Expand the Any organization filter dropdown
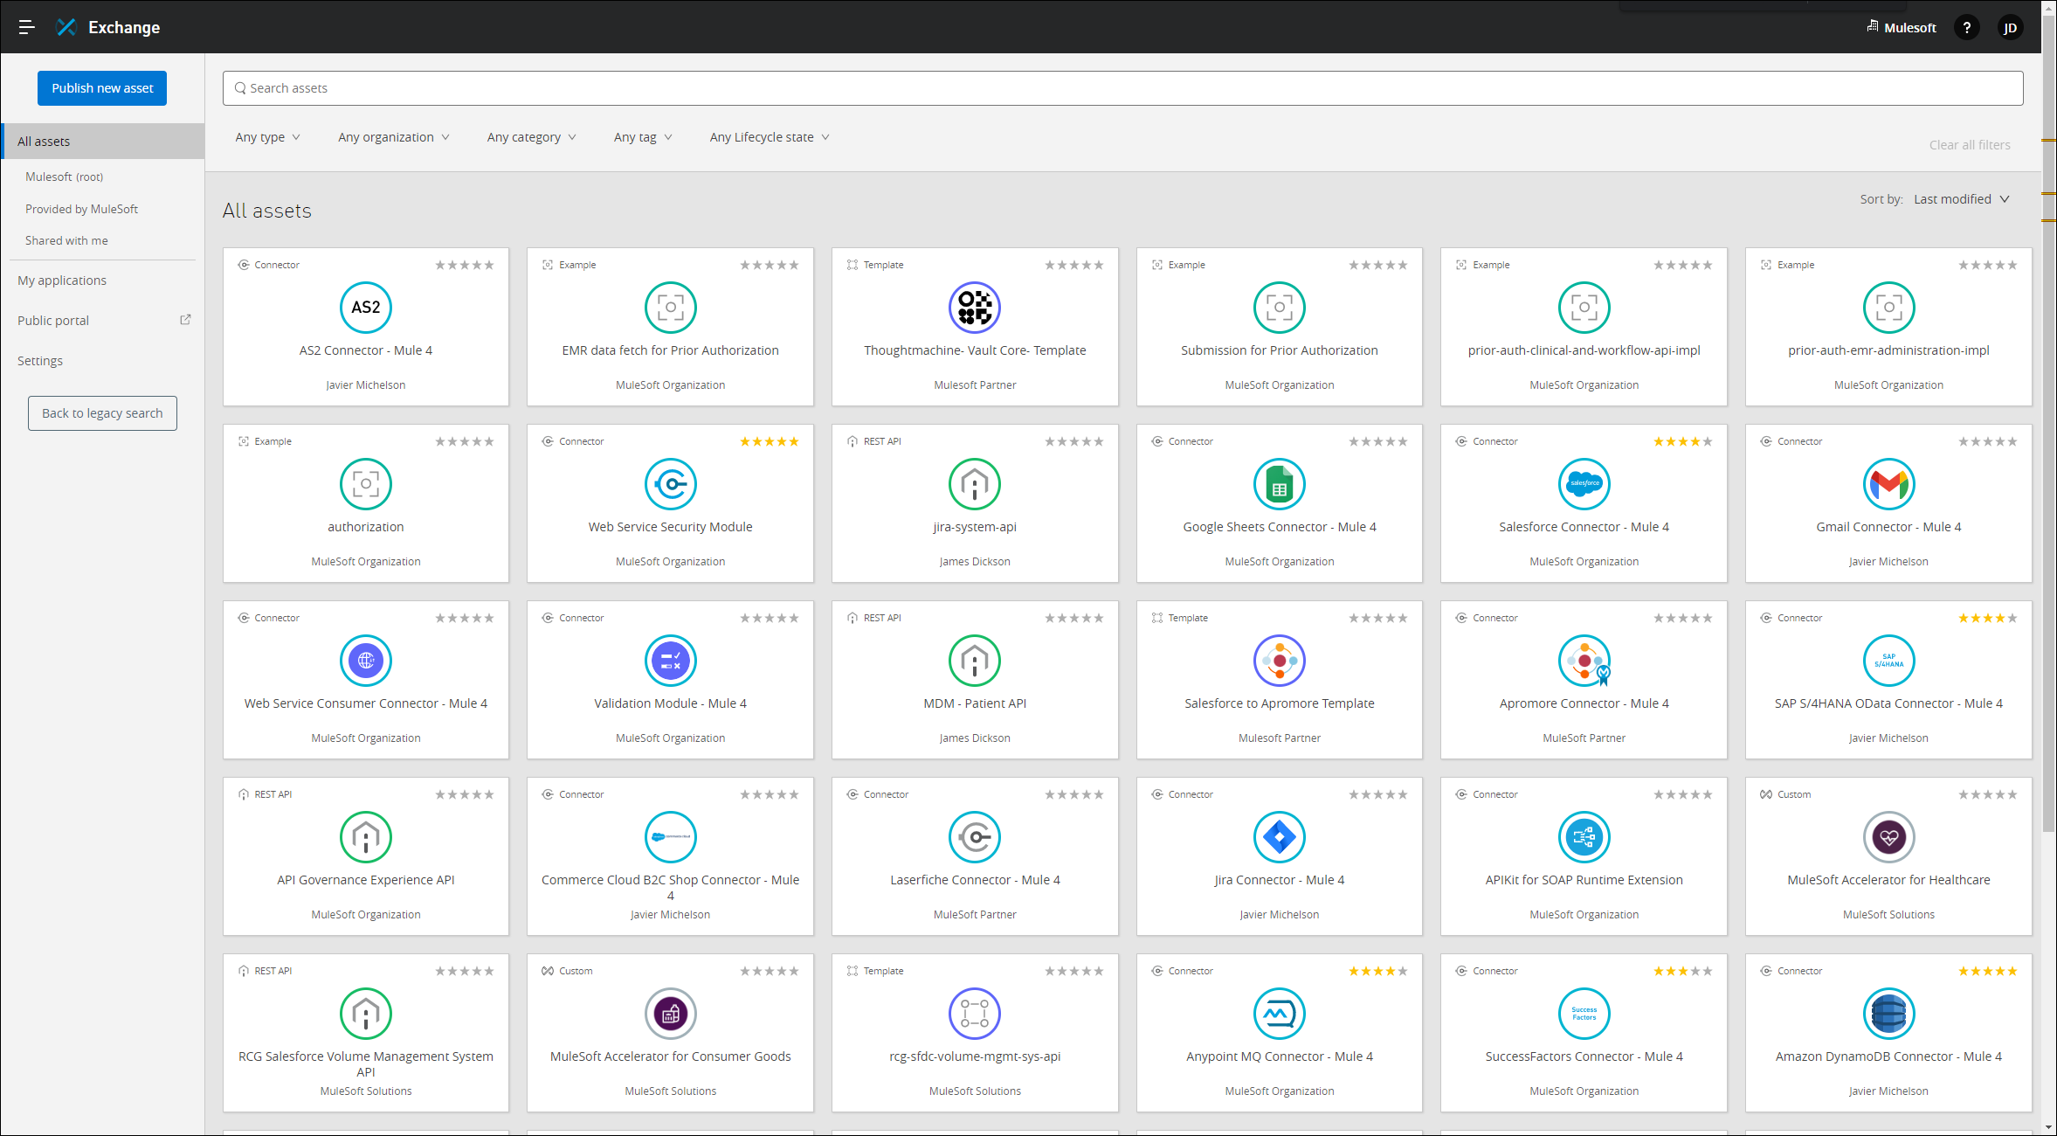The height and width of the screenshot is (1136, 2057). click(x=393, y=137)
